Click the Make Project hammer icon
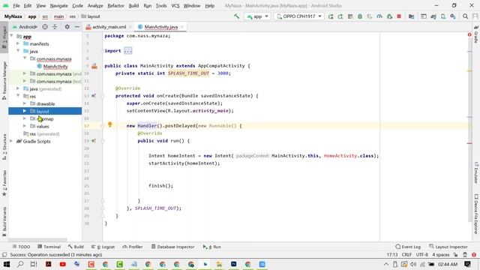The width and height of the screenshot is (480, 270). click(x=237, y=16)
